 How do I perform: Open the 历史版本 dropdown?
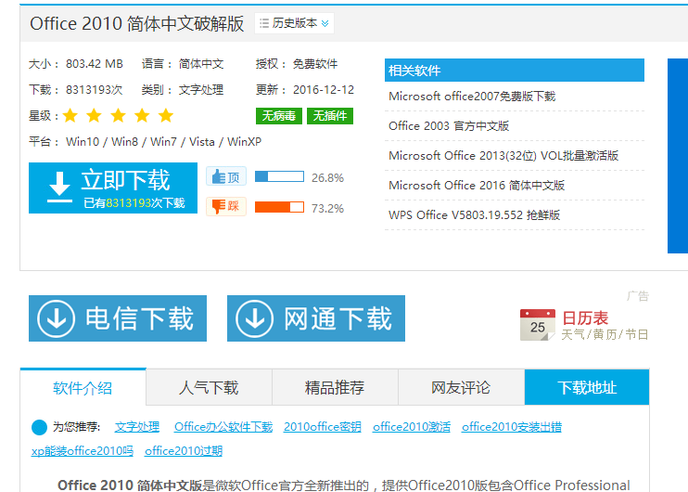(294, 23)
